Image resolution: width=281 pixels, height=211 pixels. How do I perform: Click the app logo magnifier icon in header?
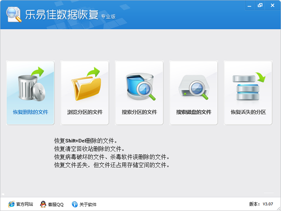[14, 15]
